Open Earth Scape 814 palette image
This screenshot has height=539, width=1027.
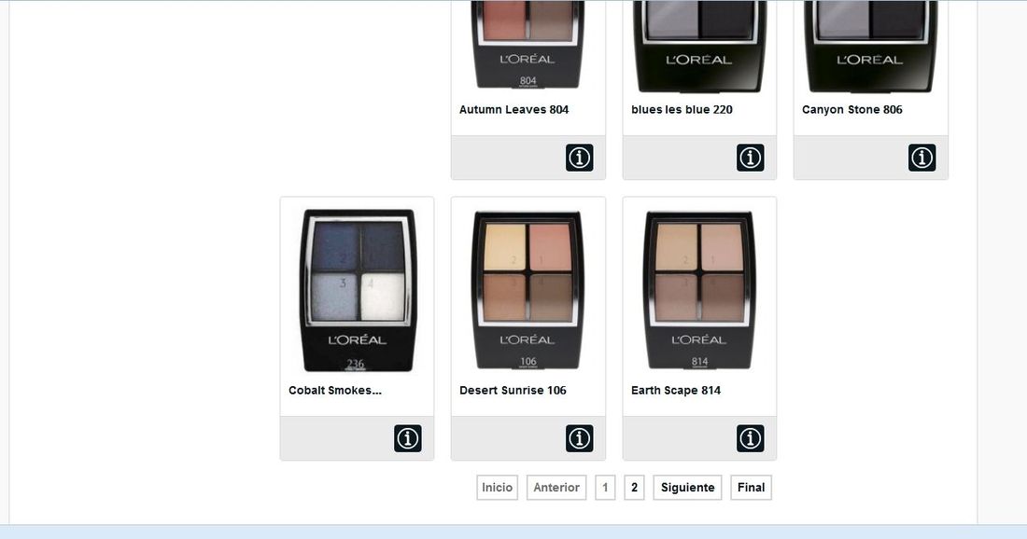pos(699,290)
